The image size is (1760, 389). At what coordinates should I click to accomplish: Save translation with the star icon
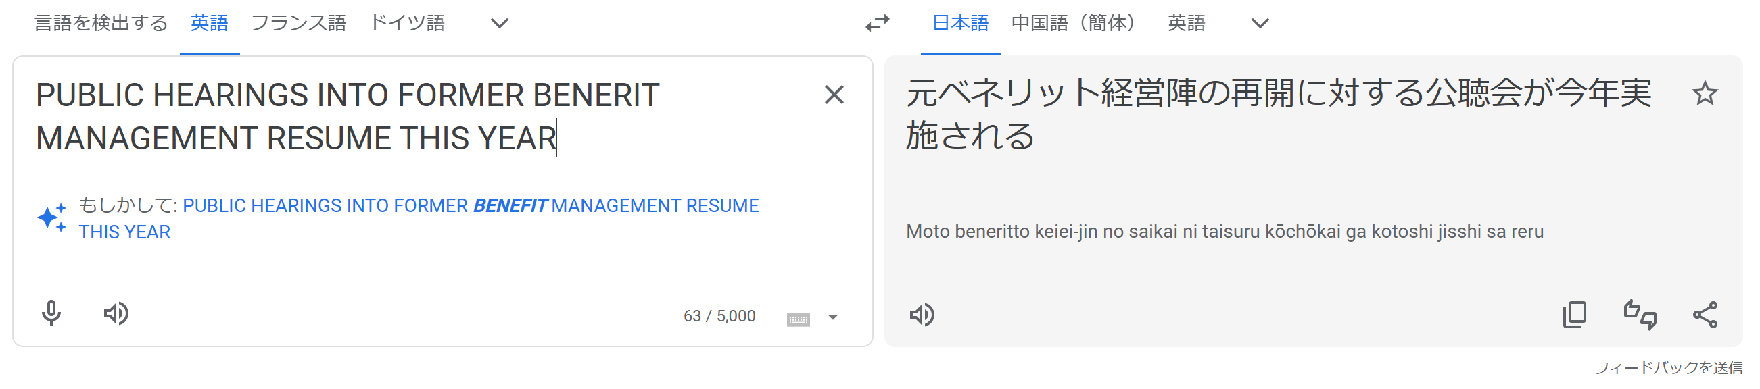pos(1705,93)
